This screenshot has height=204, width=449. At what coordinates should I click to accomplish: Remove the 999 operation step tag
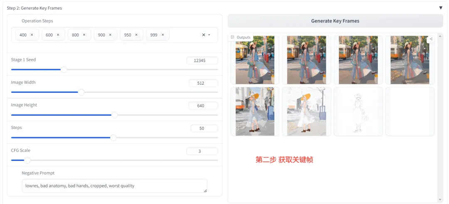(163, 35)
